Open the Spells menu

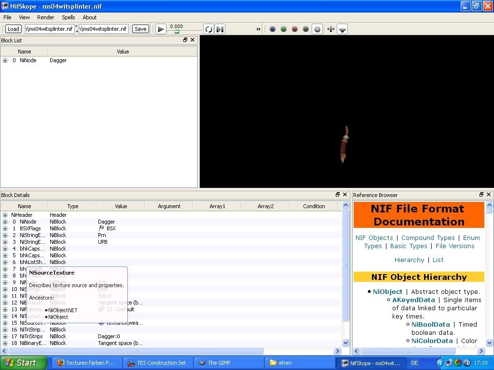[68, 17]
